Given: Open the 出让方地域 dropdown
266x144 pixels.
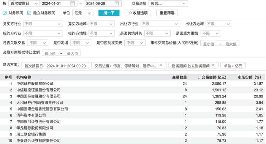Looking at the screenshot, I should tap(218, 24).
